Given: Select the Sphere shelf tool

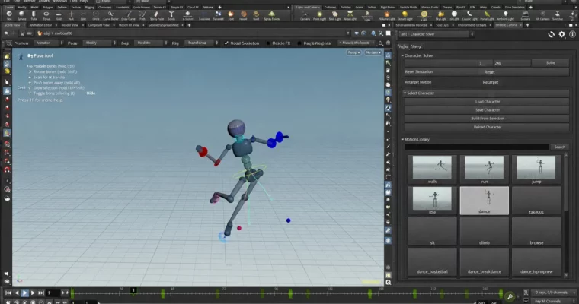Looking at the screenshot, I should click(22, 15).
